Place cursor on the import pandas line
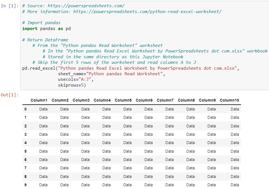The image size is (269, 189). click(47, 29)
